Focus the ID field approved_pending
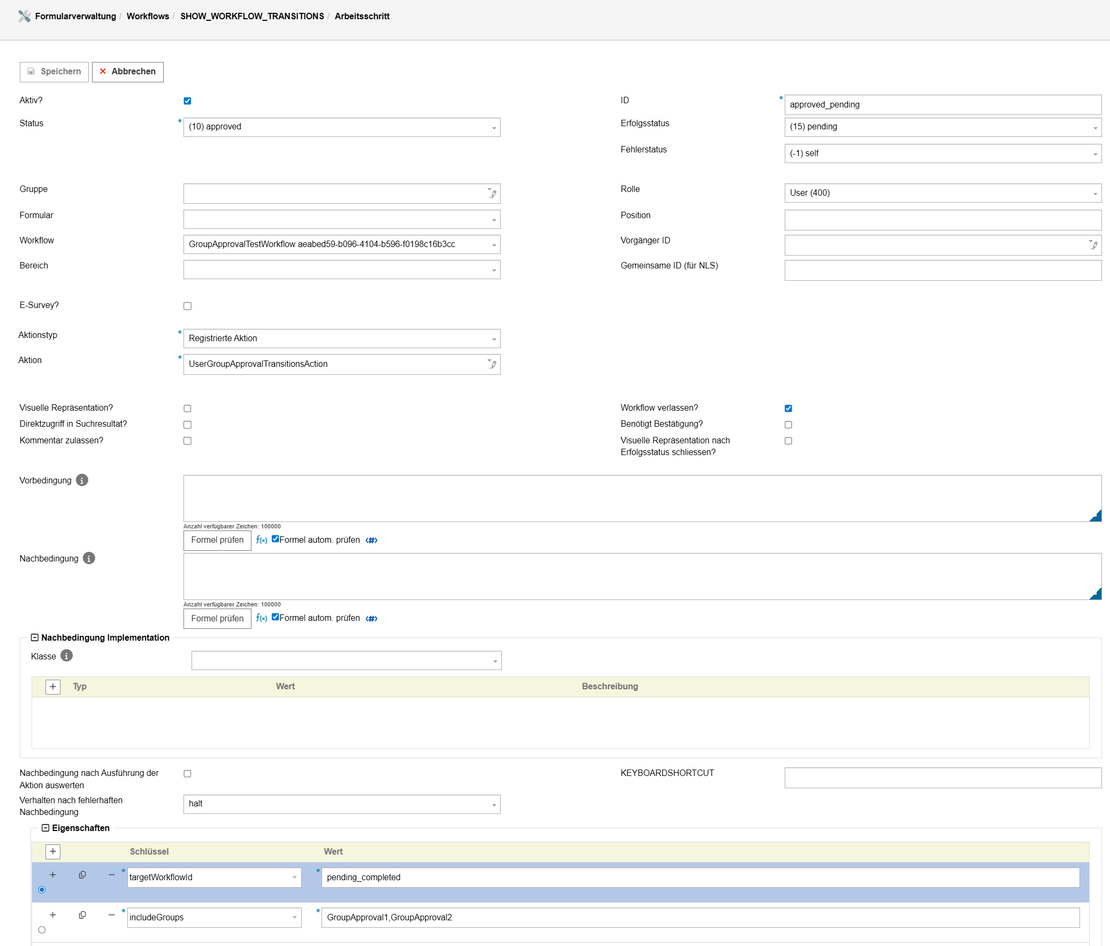The width and height of the screenshot is (1110, 946). tap(943, 104)
